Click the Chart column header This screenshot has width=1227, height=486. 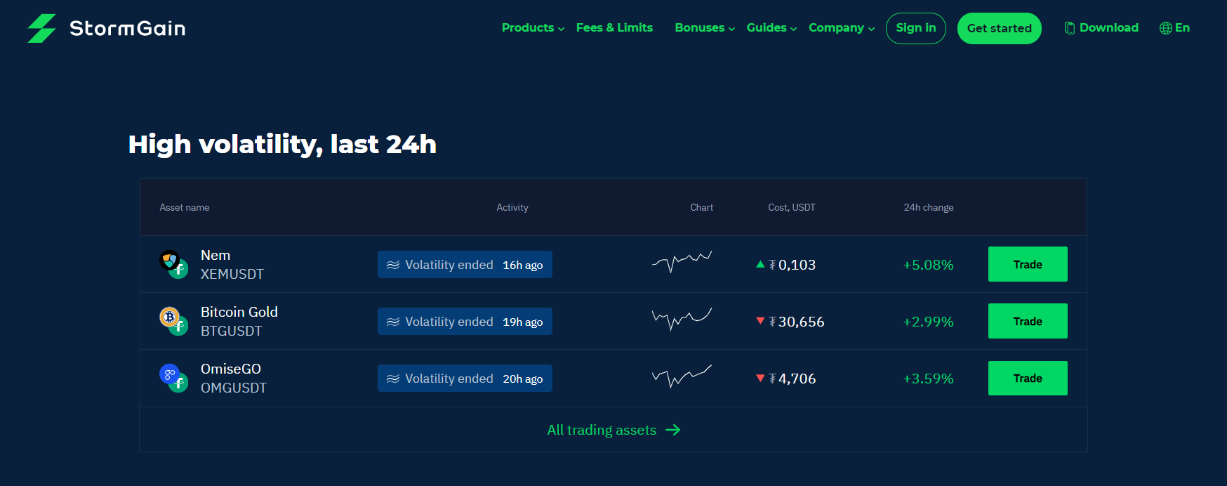pos(701,207)
